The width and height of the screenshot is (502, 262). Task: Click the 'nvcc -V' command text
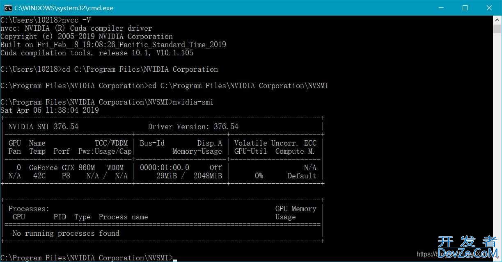[x=76, y=20]
